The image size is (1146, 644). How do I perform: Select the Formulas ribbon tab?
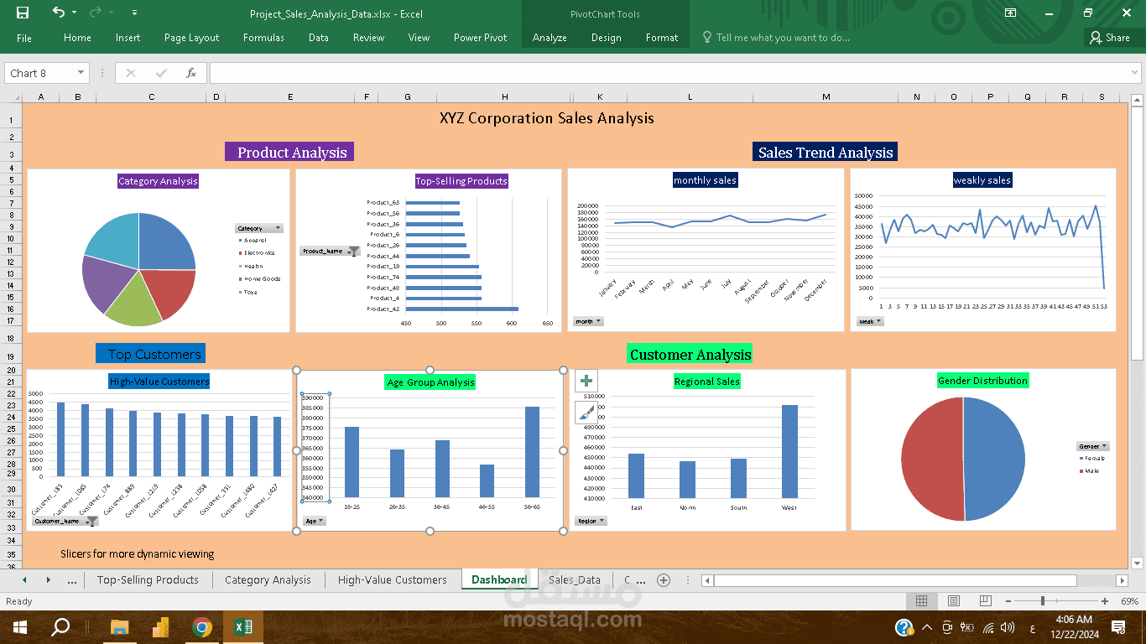pyautogui.click(x=263, y=38)
